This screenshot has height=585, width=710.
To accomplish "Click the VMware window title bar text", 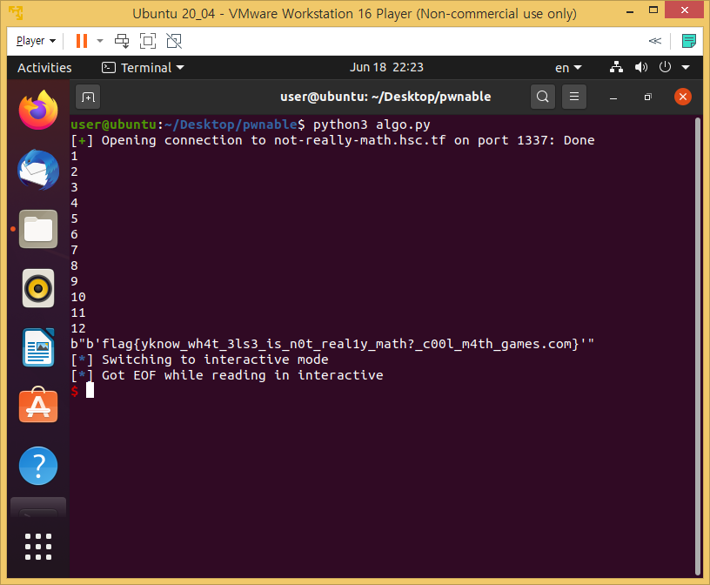I will point(354,14).
